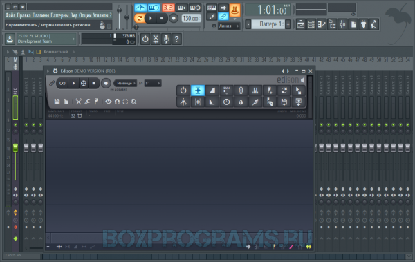Image resolution: width=415 pixels, height=262 pixels.
Task: Open Edison record mode dropdown На вводе
Action: 125,84
